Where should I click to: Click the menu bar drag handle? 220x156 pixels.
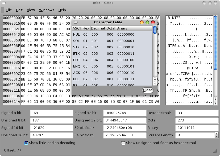tap(3, 10)
